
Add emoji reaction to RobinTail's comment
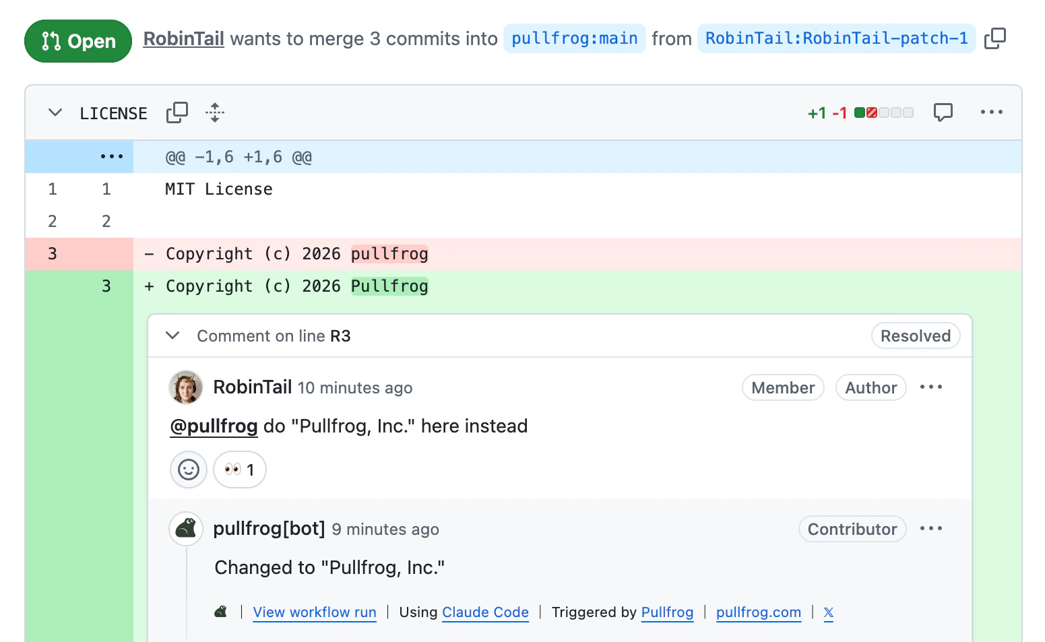(189, 470)
